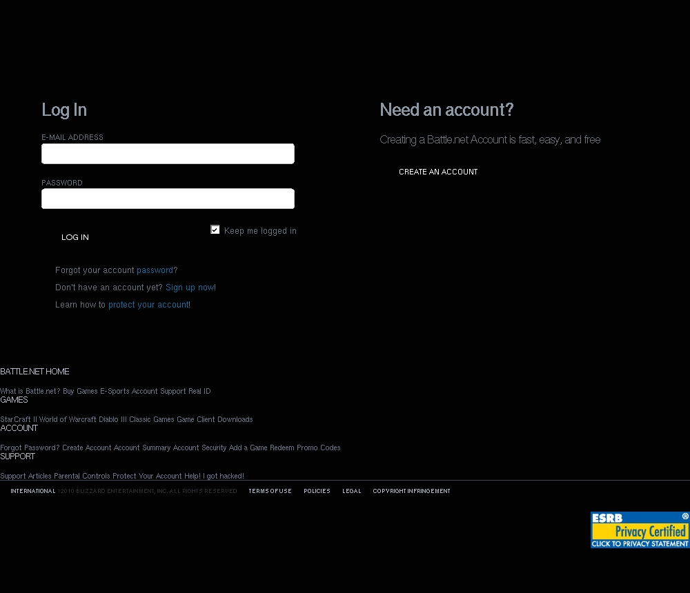Open the TERMS OF USE link
The width and height of the screenshot is (690, 593).
(270, 491)
